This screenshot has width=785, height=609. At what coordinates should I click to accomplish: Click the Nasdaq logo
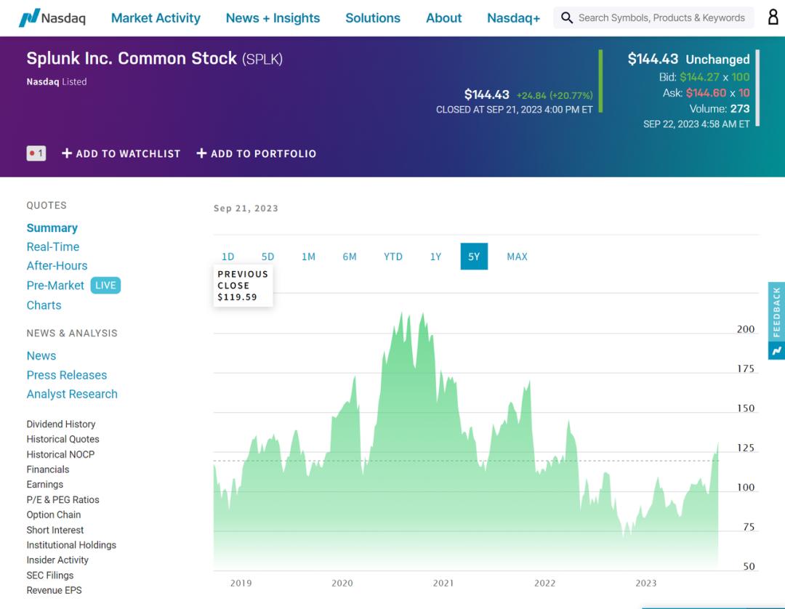coord(52,17)
